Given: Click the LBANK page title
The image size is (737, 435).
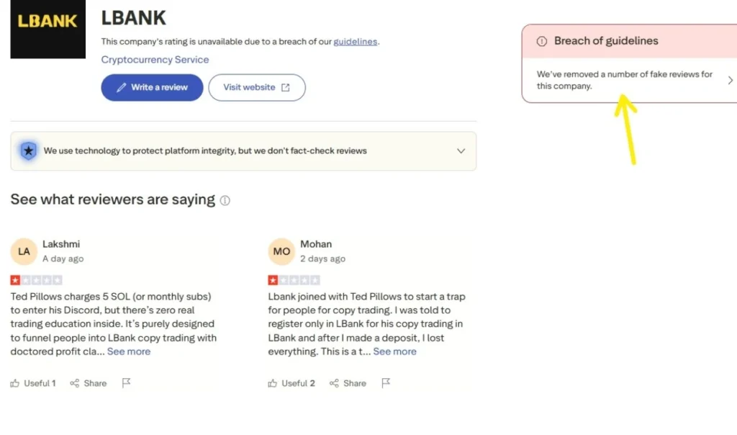Looking at the screenshot, I should point(133,18).
